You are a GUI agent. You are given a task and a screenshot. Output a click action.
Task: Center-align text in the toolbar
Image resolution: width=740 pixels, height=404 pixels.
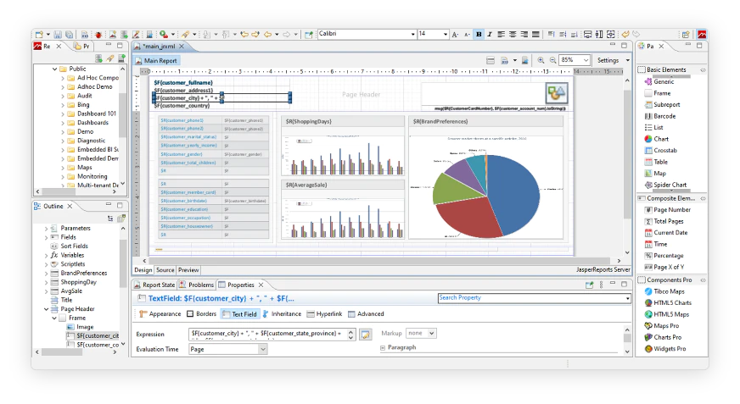click(513, 34)
